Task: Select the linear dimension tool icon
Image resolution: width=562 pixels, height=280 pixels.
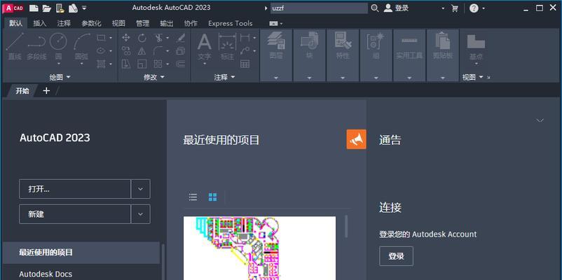Action: [x=245, y=38]
